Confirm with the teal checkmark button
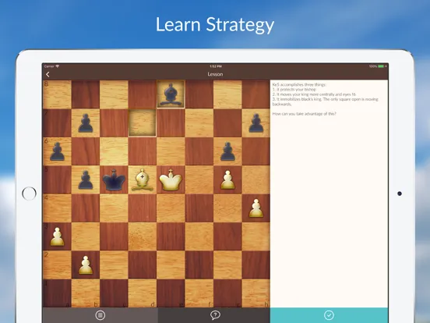Screen dimensions: 430x323 (x=329, y=315)
